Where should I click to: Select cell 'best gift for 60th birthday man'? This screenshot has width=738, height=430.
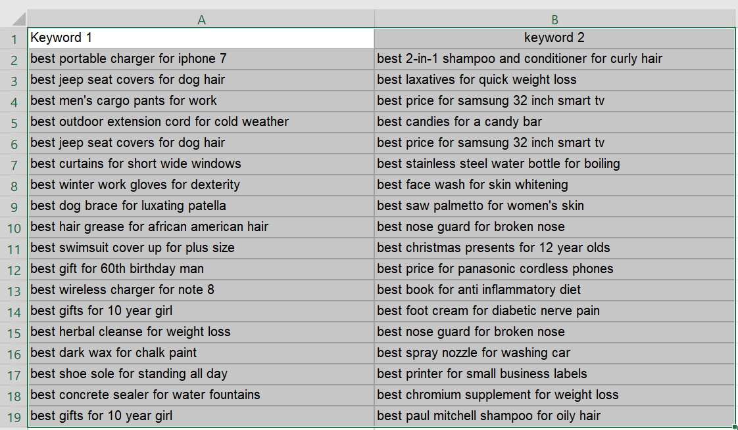(x=201, y=269)
